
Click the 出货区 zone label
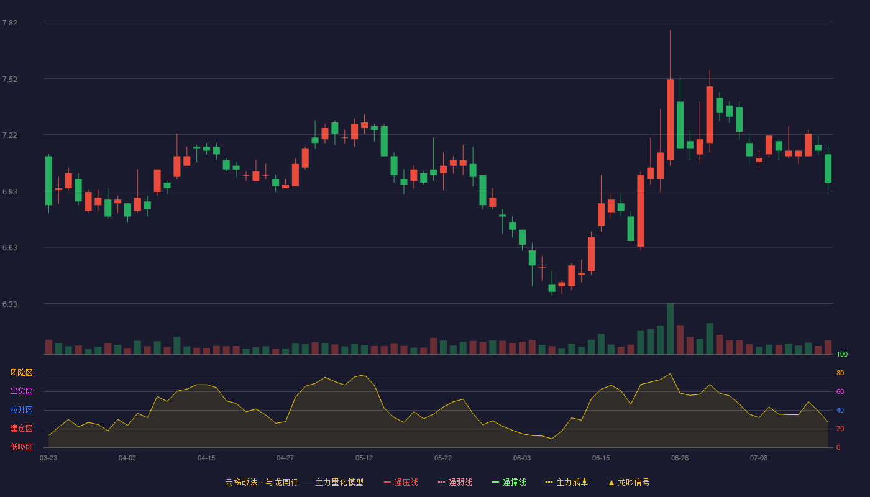pyautogui.click(x=21, y=391)
